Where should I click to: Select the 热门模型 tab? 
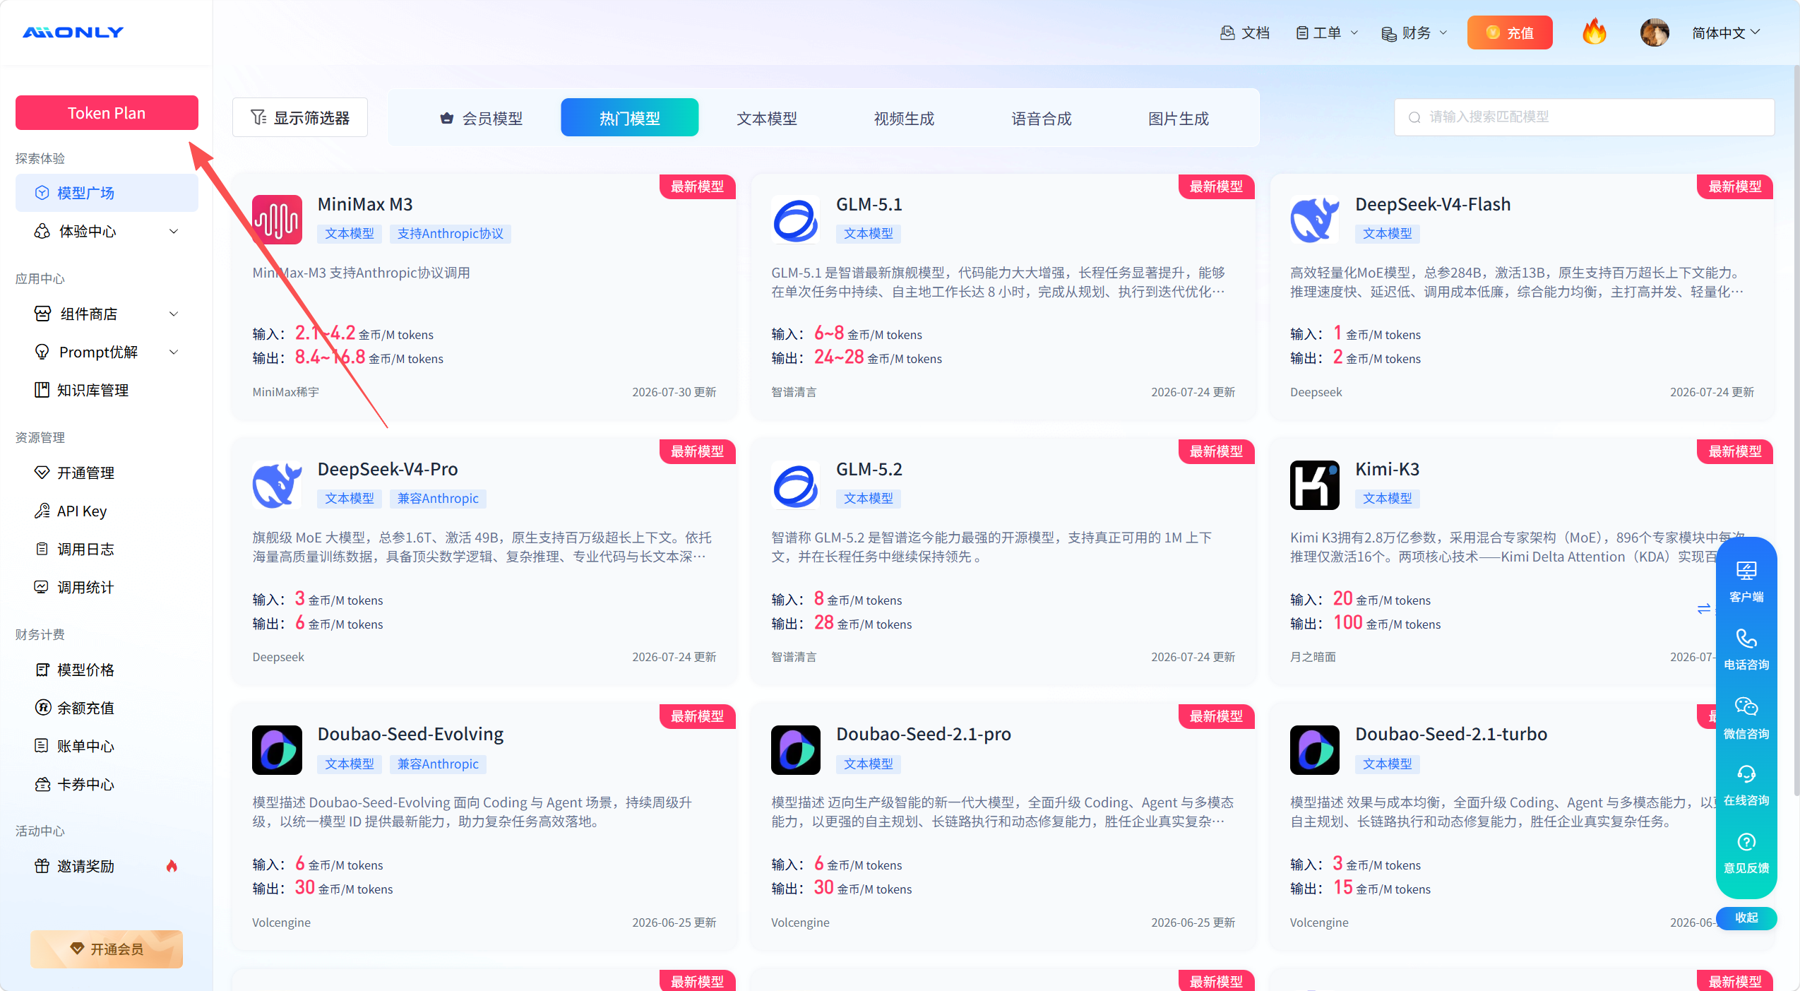[x=629, y=118]
